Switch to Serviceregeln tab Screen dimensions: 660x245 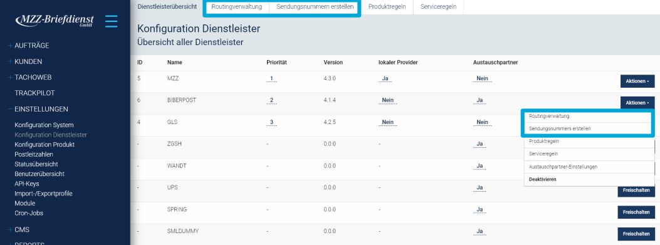tap(438, 7)
